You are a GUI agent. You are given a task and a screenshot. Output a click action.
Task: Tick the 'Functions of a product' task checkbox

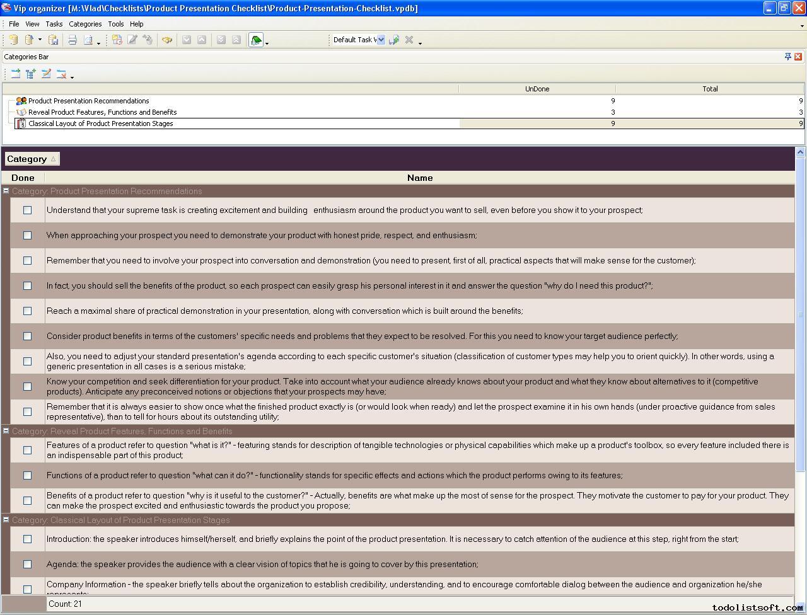pyautogui.click(x=27, y=475)
